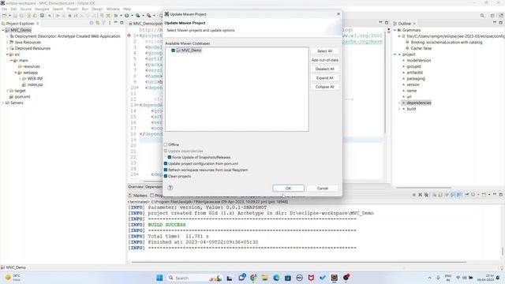
Task: Expand Java Resources node
Action: [7, 42]
